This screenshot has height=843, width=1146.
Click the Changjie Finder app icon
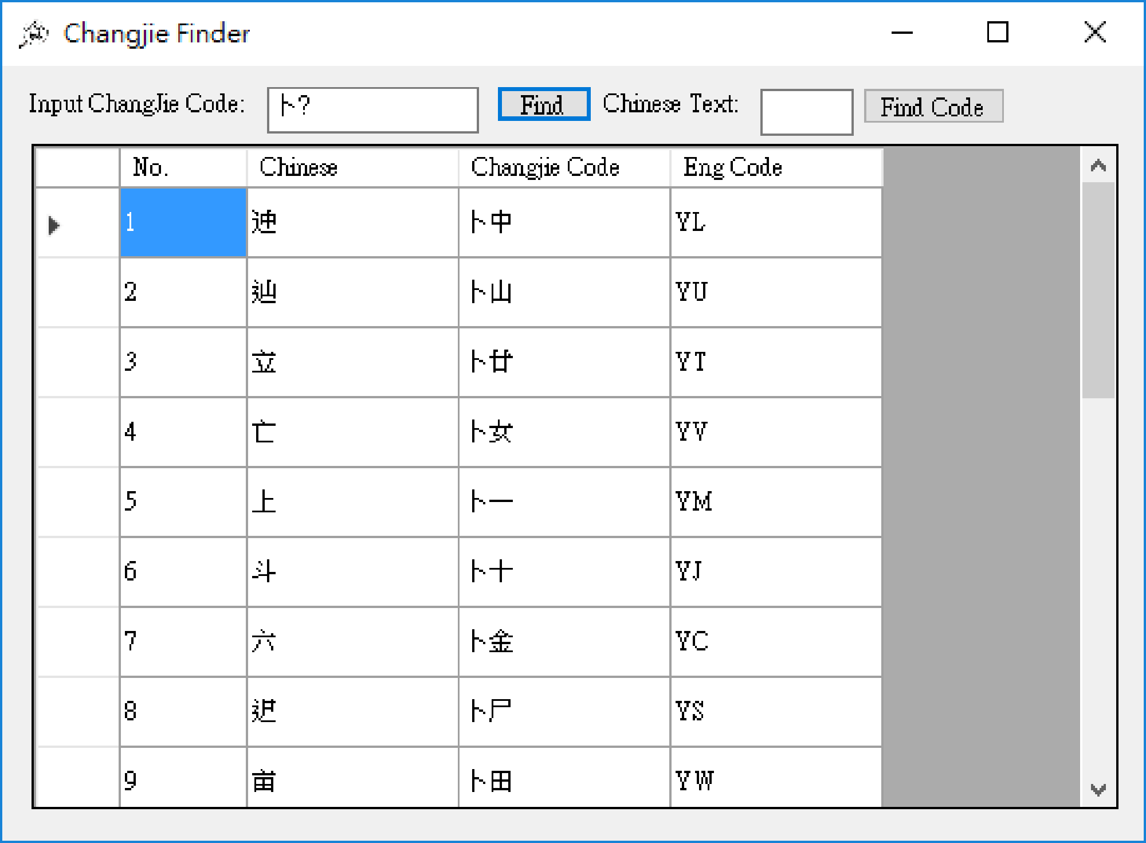tap(33, 34)
